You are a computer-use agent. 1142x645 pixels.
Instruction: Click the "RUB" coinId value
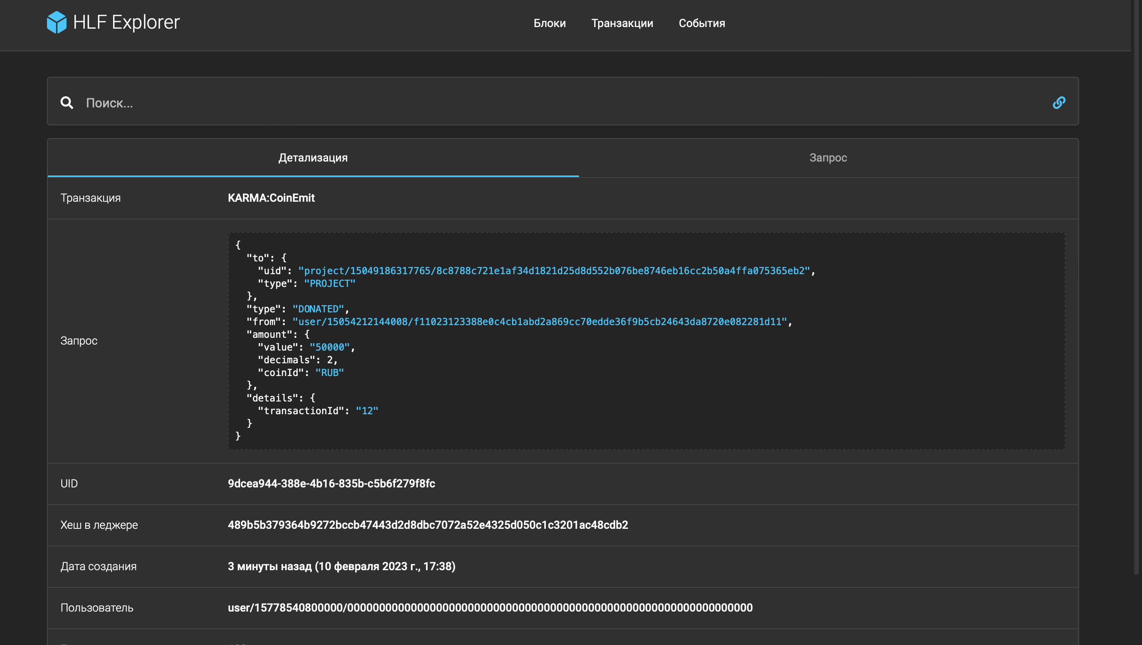pos(329,372)
